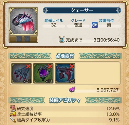Image resolution: width=129 pixels, height=125 pixels.
Task: Tap the クェーサー title banner
Action: (x=82, y=10)
